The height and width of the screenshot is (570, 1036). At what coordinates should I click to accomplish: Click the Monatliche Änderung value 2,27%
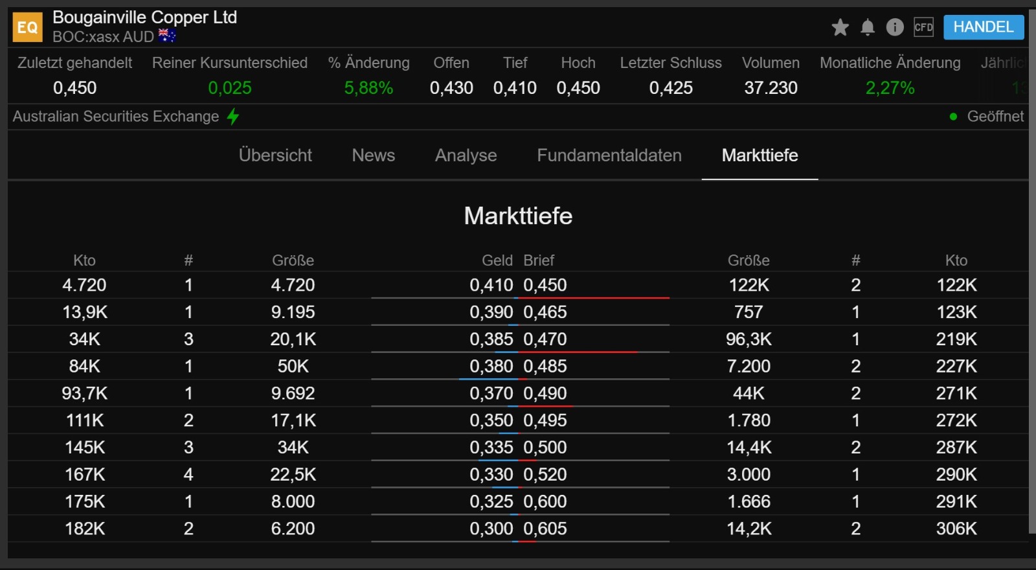coord(890,88)
